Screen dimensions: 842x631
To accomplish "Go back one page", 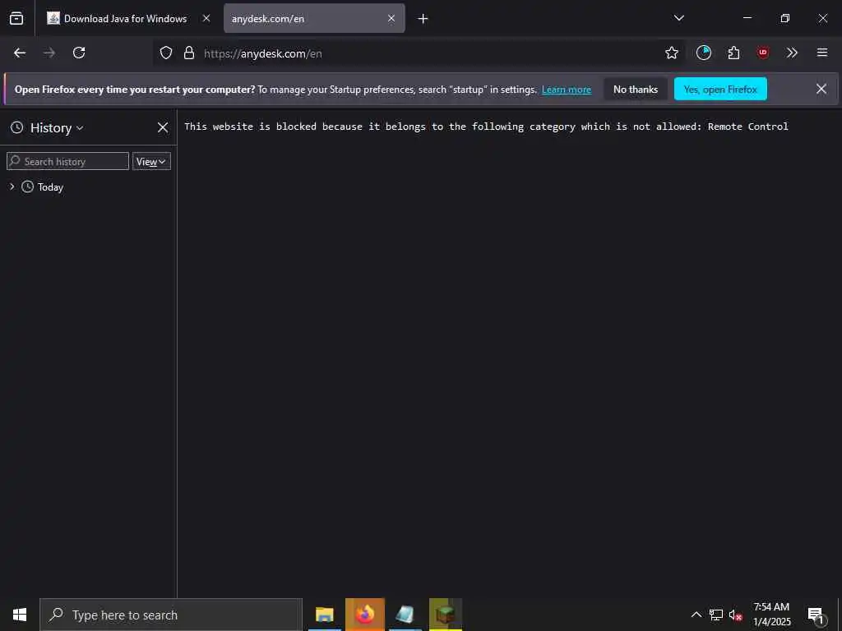I will 20,53.
